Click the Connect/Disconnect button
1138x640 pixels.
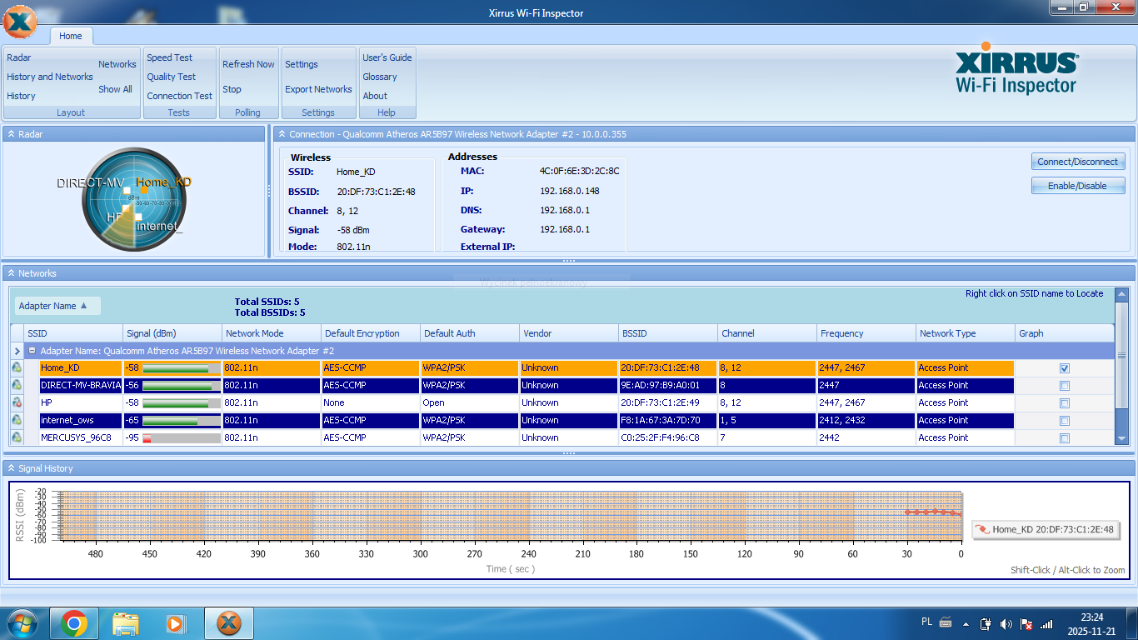click(x=1078, y=162)
